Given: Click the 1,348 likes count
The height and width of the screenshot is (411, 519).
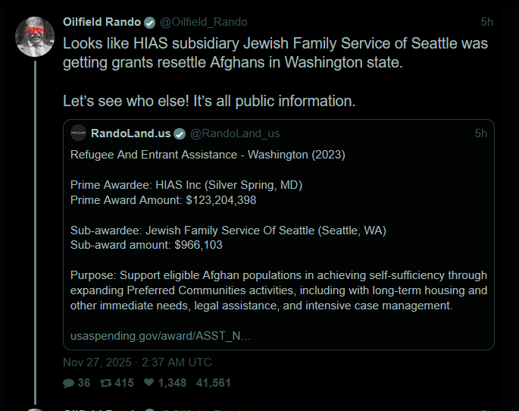Looking at the screenshot, I should (173, 383).
